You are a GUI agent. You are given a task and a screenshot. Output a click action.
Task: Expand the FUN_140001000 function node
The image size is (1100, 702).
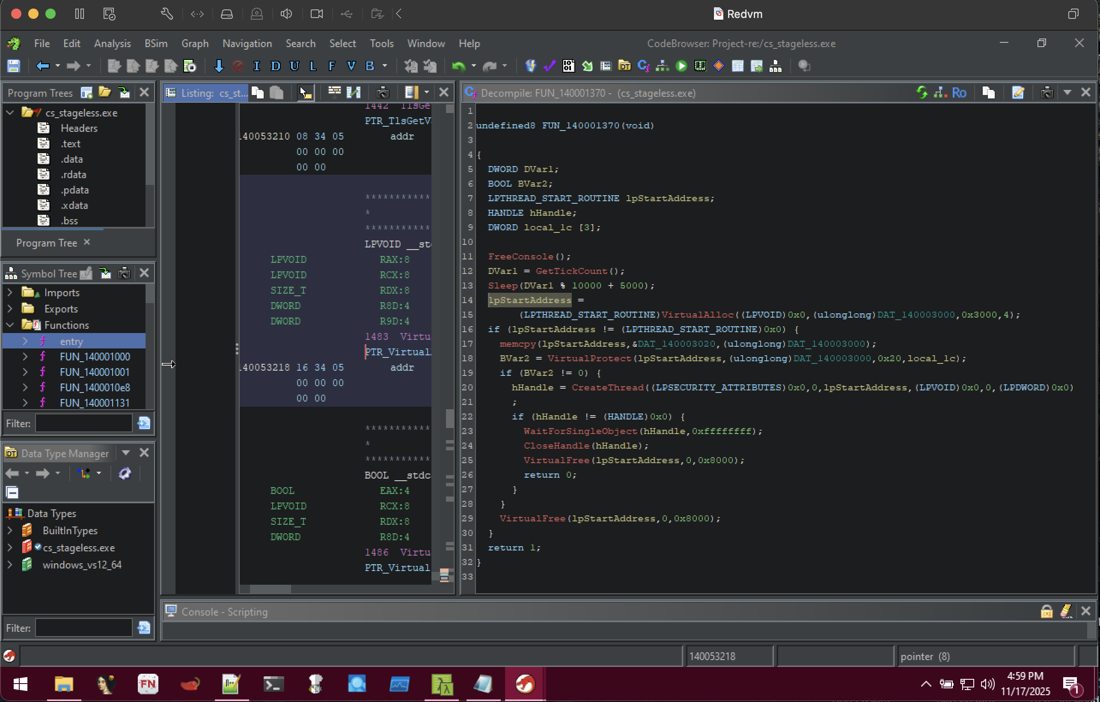click(x=25, y=357)
